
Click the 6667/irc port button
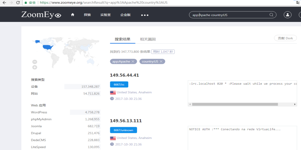119,85
